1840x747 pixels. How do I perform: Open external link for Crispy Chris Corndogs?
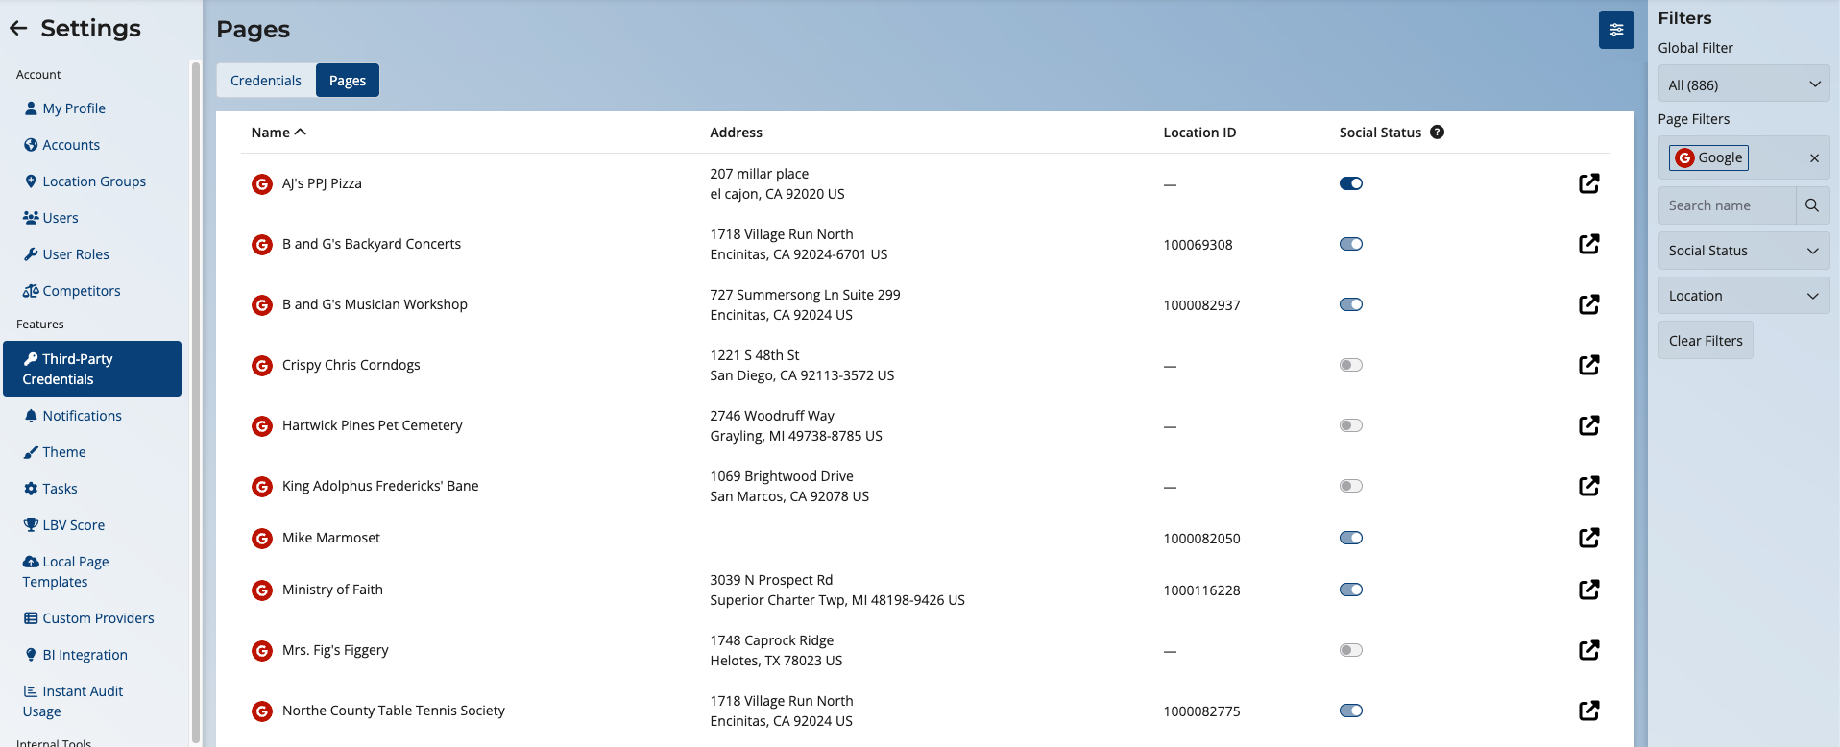coord(1588,365)
